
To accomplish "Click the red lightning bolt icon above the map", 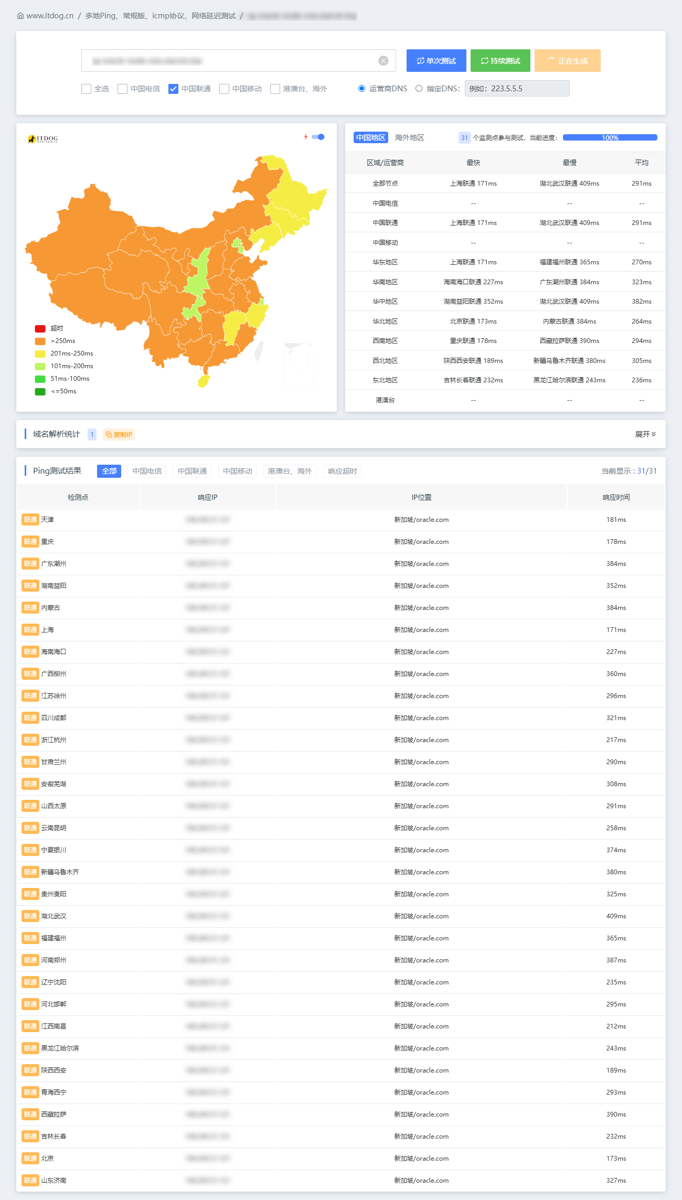I will pyautogui.click(x=306, y=137).
